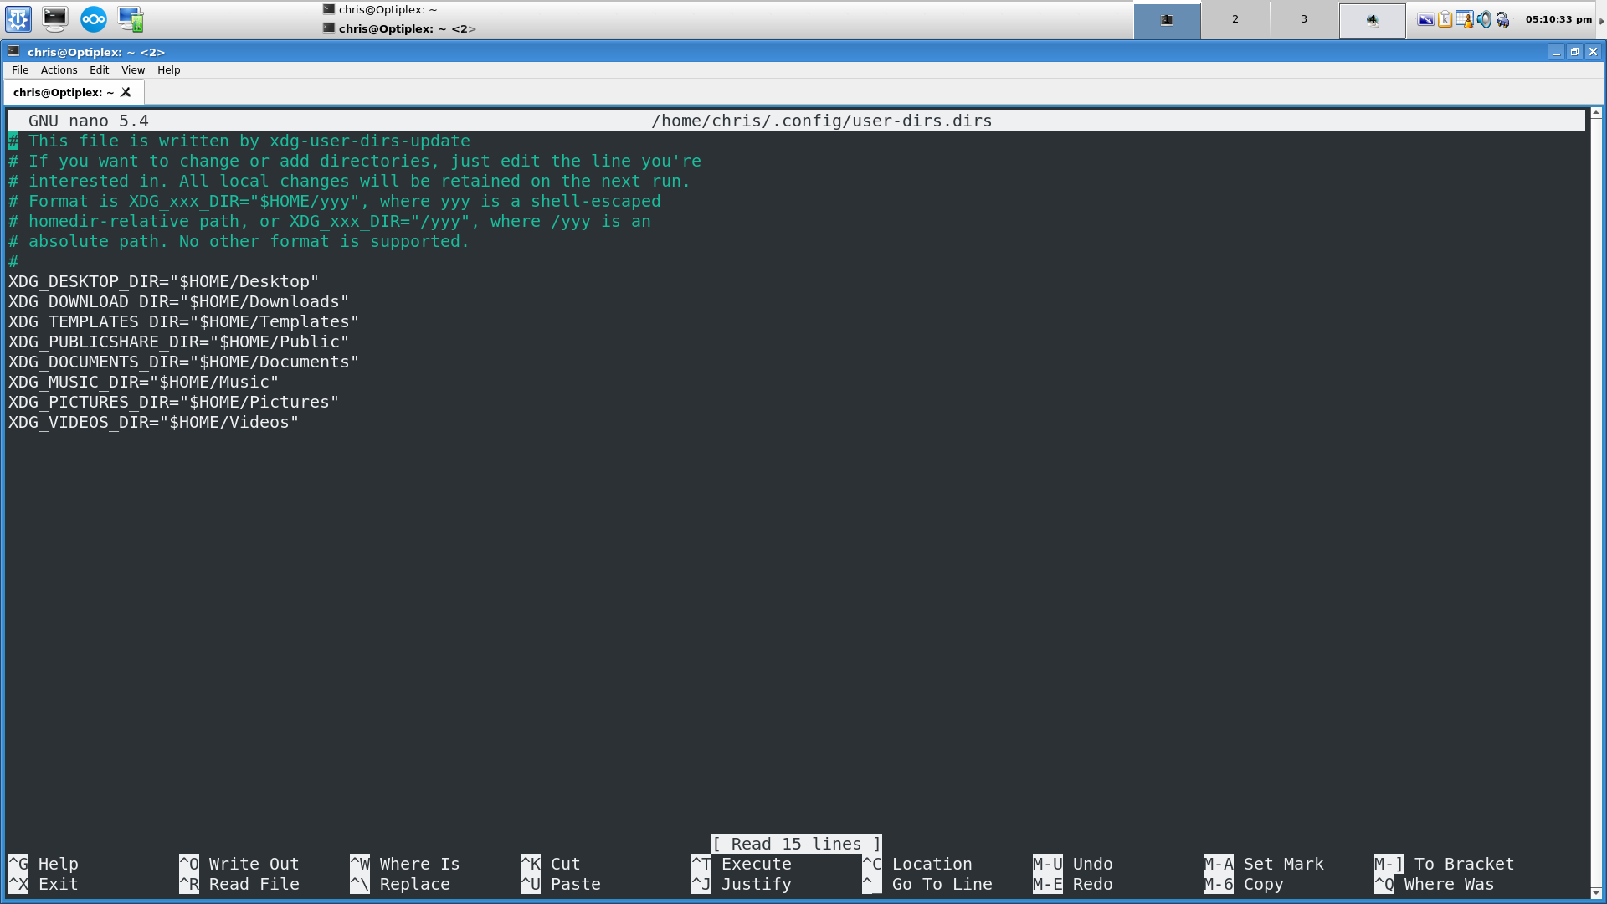The height and width of the screenshot is (904, 1607).
Task: Switch to virtual desktop 2
Action: [1235, 20]
